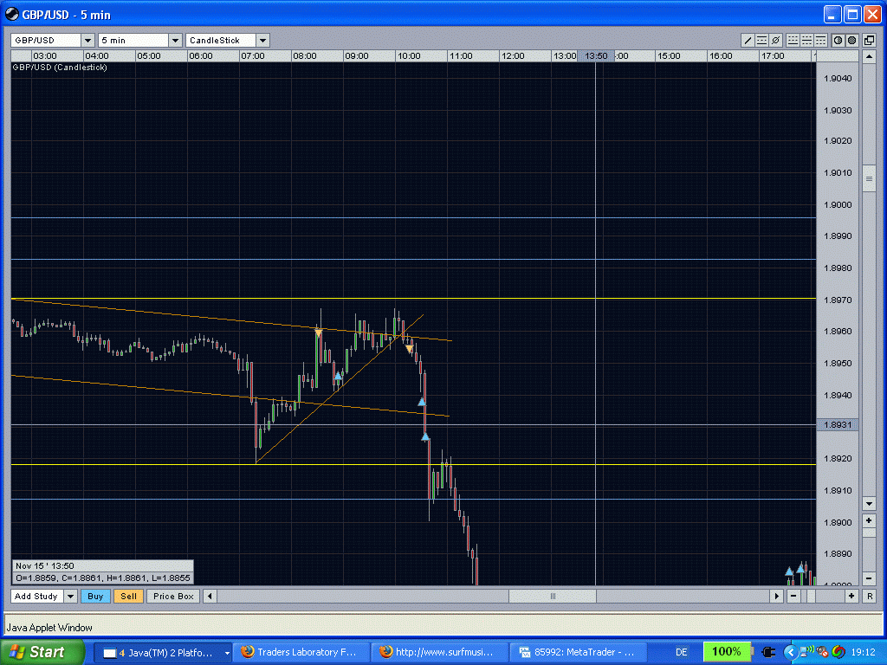Click the Add Study button
The height and width of the screenshot is (665, 887).
tap(36, 596)
